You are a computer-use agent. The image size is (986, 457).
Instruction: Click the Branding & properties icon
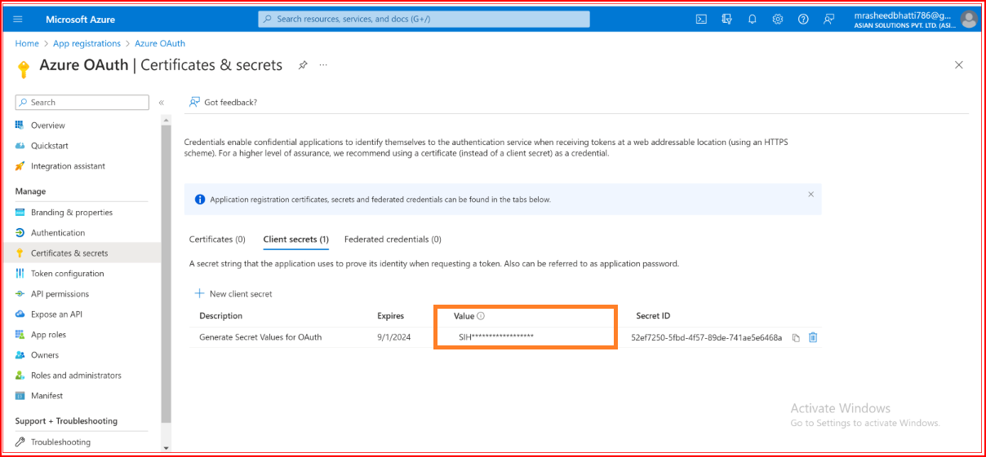pyautogui.click(x=20, y=213)
